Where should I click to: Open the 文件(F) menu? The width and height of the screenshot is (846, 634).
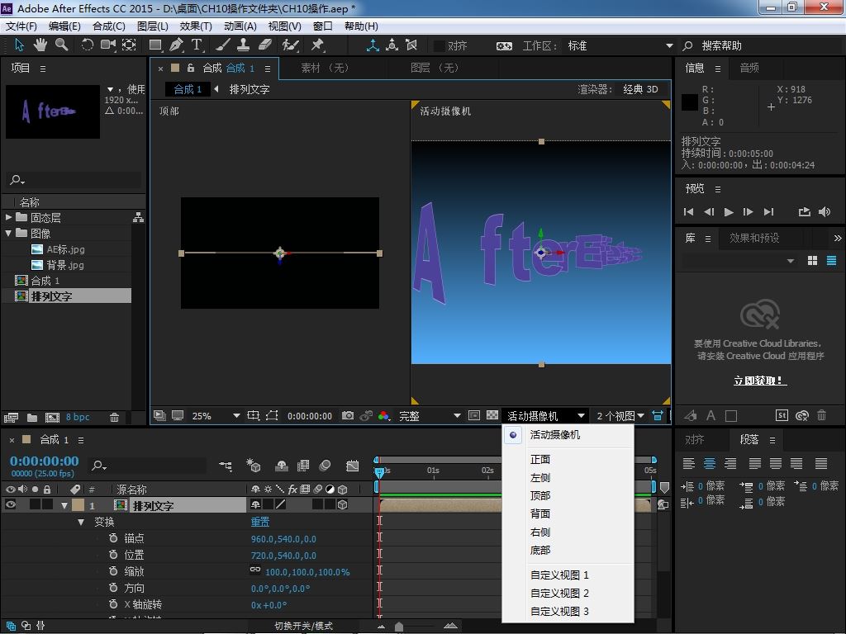tap(21, 26)
